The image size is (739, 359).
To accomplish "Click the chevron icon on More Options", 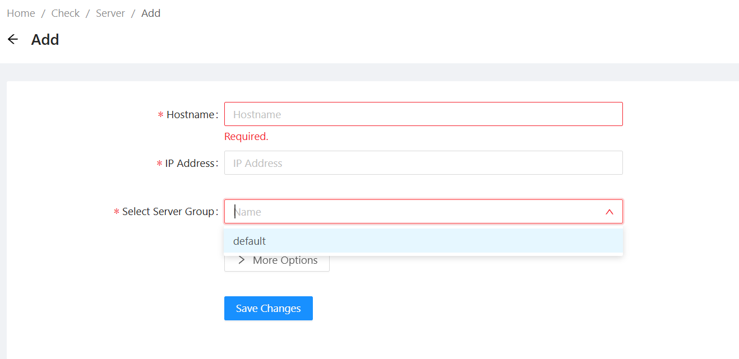I will (242, 260).
